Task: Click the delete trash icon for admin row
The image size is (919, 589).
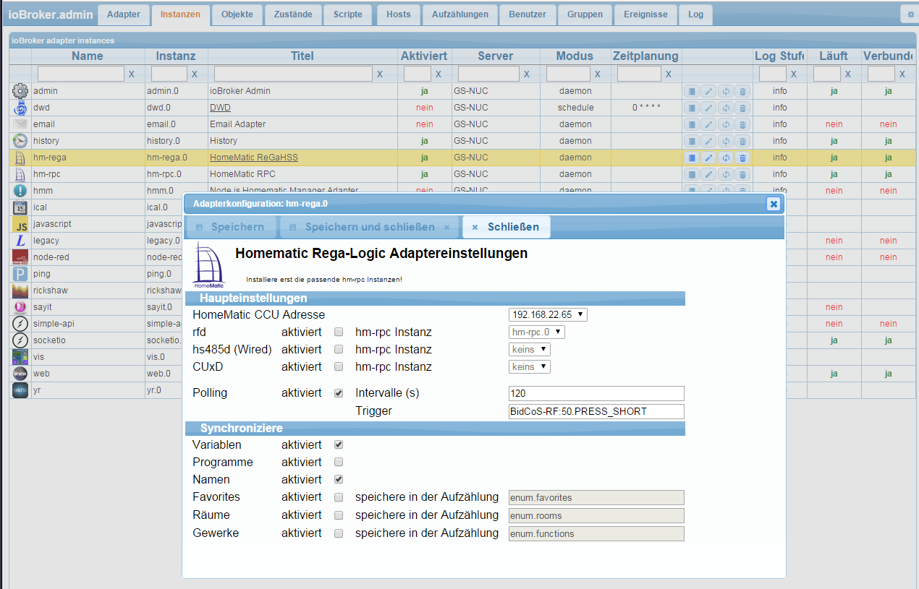Action: click(742, 91)
